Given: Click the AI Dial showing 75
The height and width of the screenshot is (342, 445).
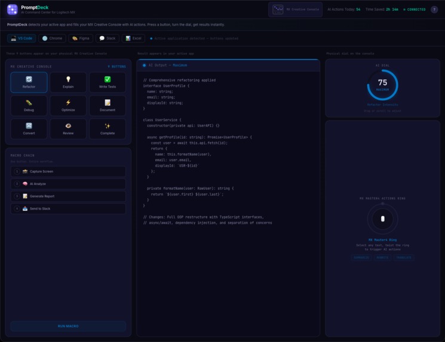Looking at the screenshot, I should tap(382, 85).
